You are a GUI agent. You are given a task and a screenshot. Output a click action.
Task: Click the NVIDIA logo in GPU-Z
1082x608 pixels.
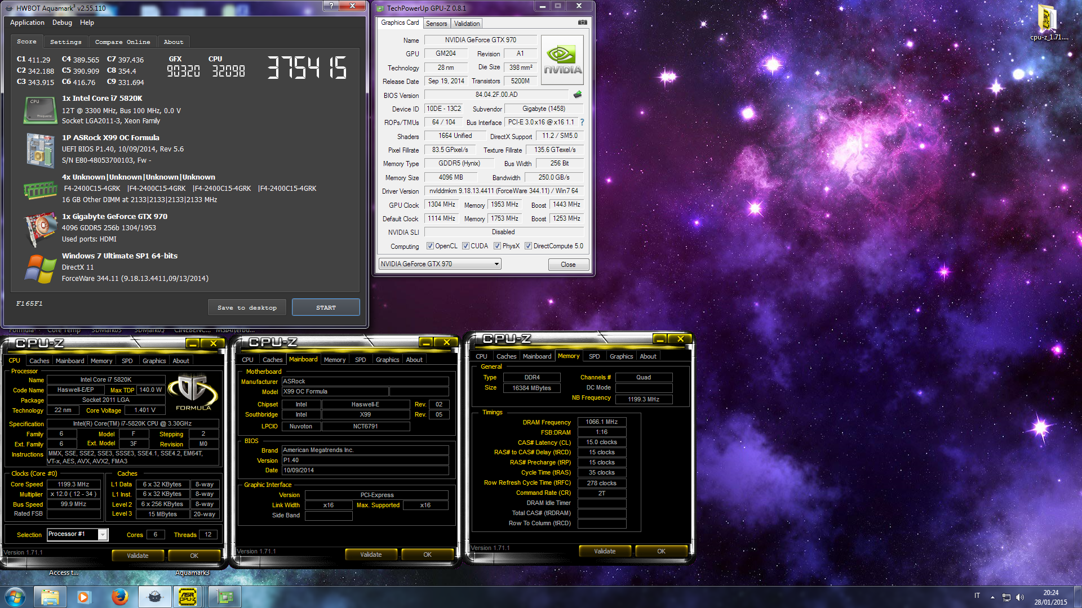pyautogui.click(x=562, y=60)
